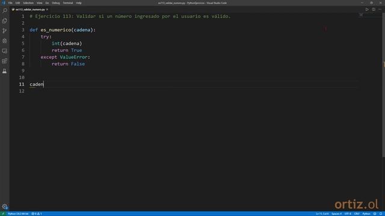Screen dimensions: 385x216
Task: Click 'except ValueError:' on line 7
Action: pyautogui.click(x=66, y=57)
